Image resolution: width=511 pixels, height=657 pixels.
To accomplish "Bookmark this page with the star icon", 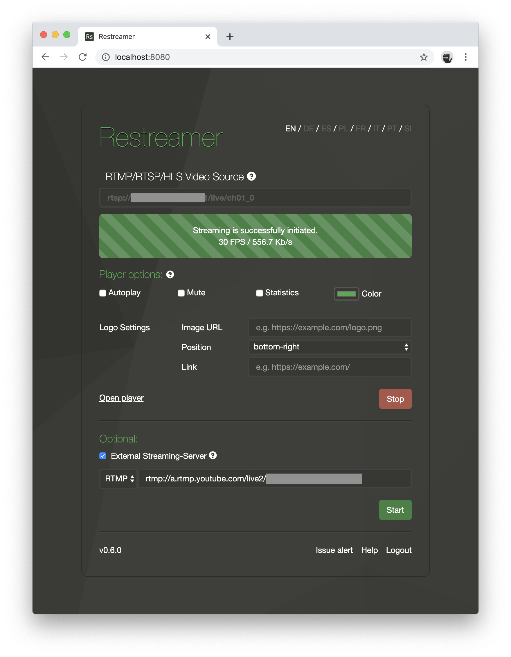I will coord(424,57).
